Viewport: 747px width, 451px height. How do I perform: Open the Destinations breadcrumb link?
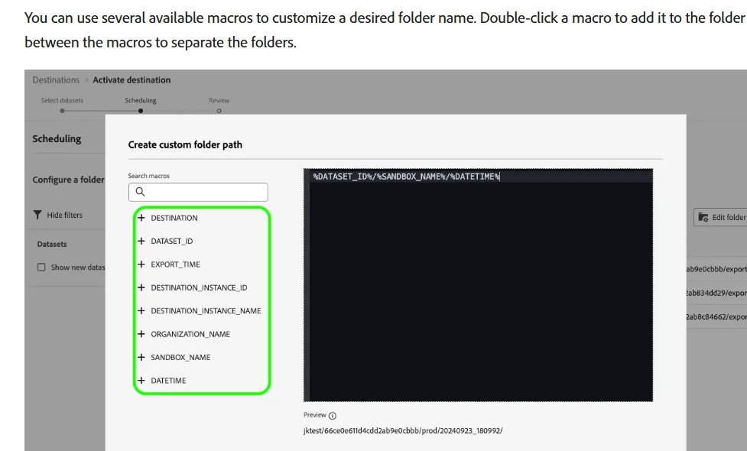click(56, 80)
